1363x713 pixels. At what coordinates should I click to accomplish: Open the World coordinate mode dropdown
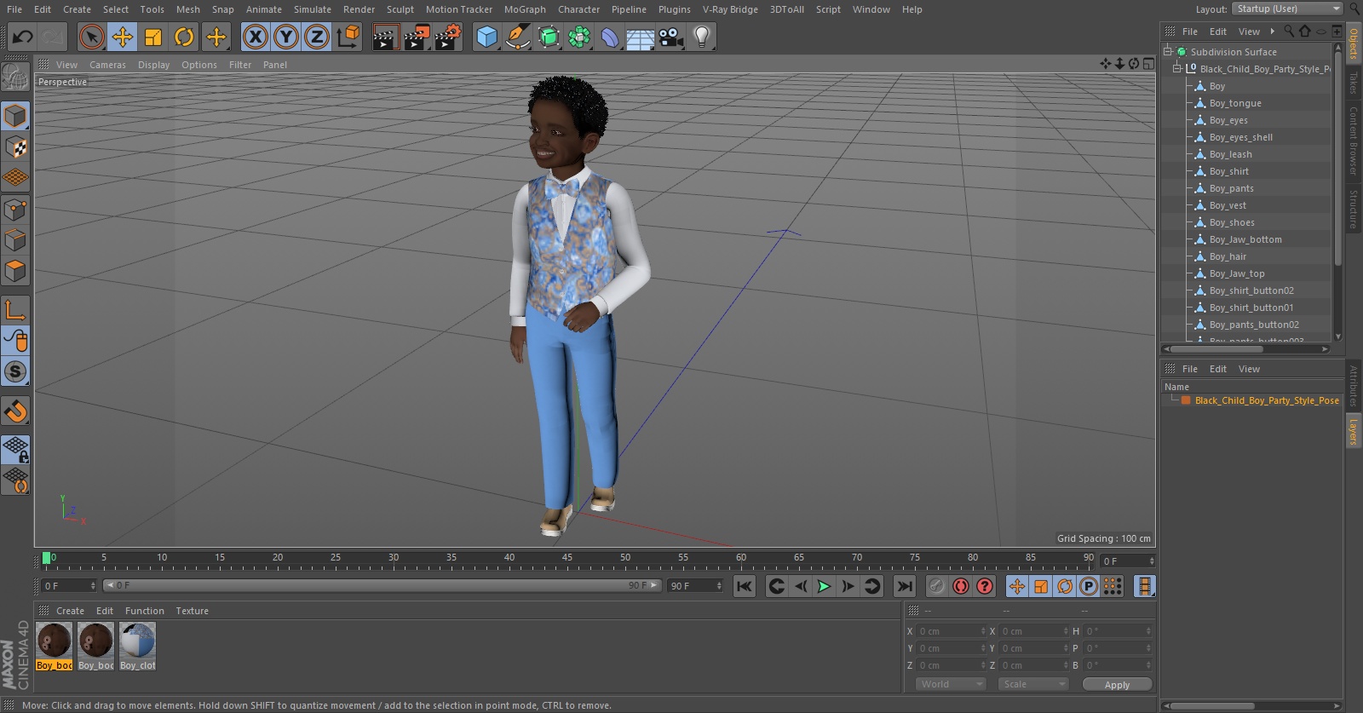point(951,684)
